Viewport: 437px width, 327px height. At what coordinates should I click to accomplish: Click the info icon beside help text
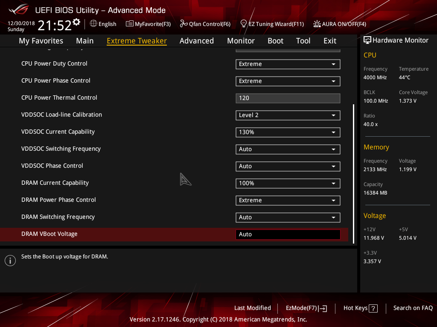pos(10,261)
